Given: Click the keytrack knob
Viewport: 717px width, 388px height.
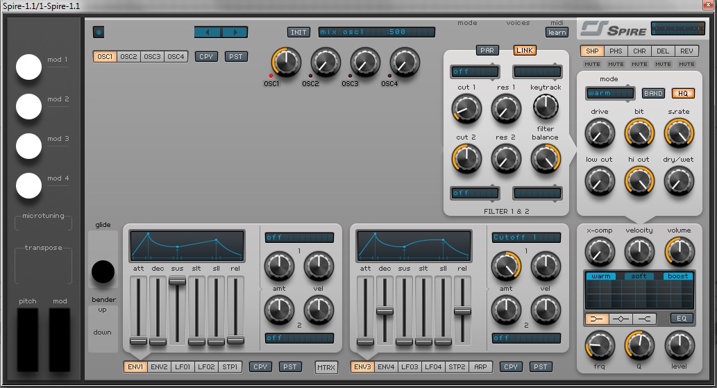Looking at the screenshot, I should [546, 106].
